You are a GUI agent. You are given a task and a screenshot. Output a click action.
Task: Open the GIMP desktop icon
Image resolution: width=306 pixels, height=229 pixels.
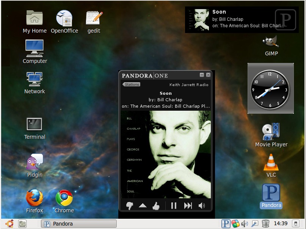pyautogui.click(x=271, y=45)
